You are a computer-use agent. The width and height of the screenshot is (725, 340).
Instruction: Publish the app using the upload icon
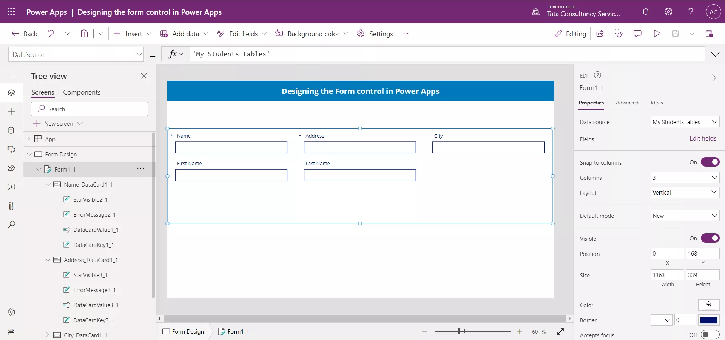coord(710,33)
